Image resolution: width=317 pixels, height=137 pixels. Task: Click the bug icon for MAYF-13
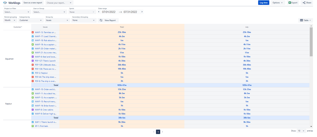point(33,32)
